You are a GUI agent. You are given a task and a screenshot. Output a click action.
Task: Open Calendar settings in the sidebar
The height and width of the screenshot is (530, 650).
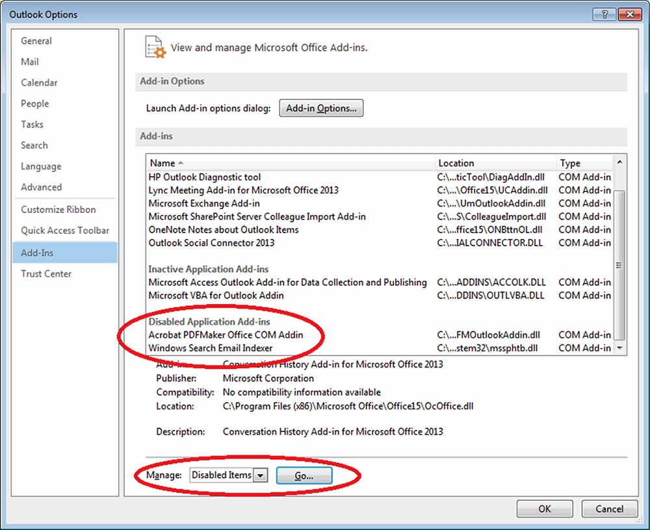[x=39, y=82]
